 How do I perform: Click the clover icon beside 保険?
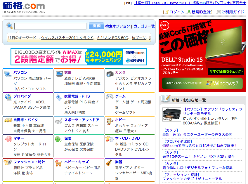click(x=58, y=139)
